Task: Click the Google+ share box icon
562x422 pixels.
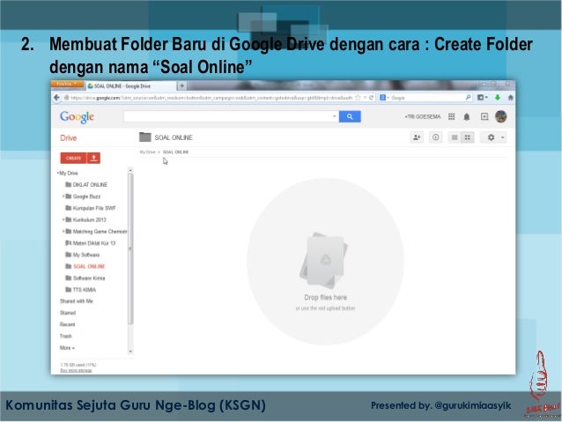Action: (484, 116)
